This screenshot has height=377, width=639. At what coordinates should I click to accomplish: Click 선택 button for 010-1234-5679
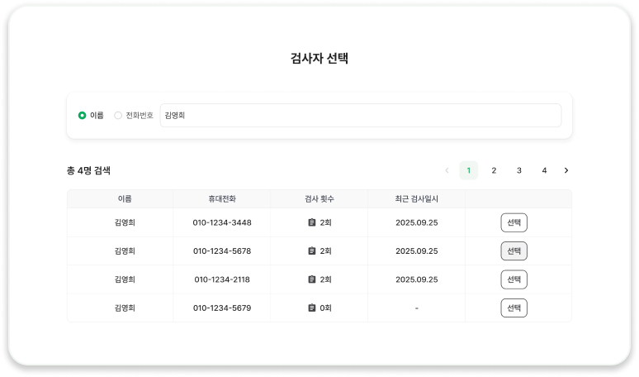[x=514, y=308]
